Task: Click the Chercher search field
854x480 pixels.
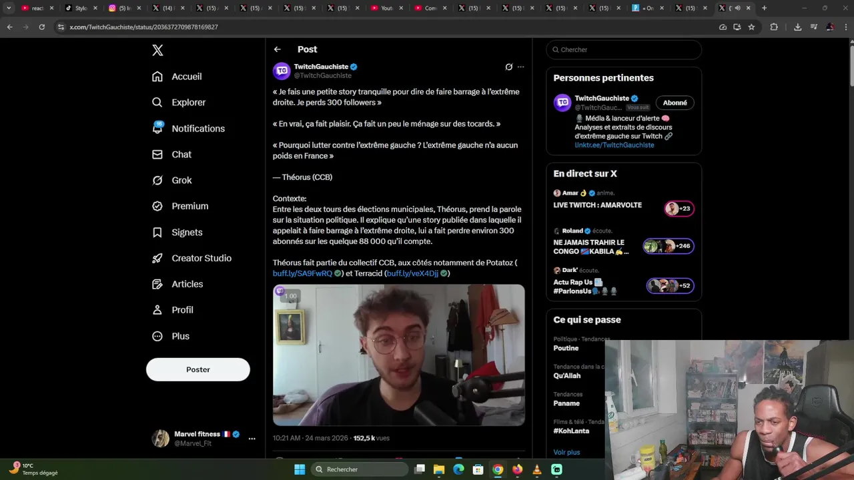Action: coord(624,50)
